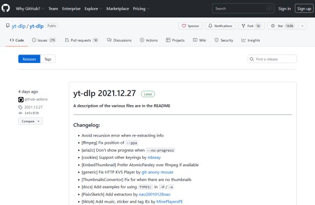This screenshot has width=315, height=205.
Task: Open contributor MinePlayersPE profile link
Action: tap(169, 202)
